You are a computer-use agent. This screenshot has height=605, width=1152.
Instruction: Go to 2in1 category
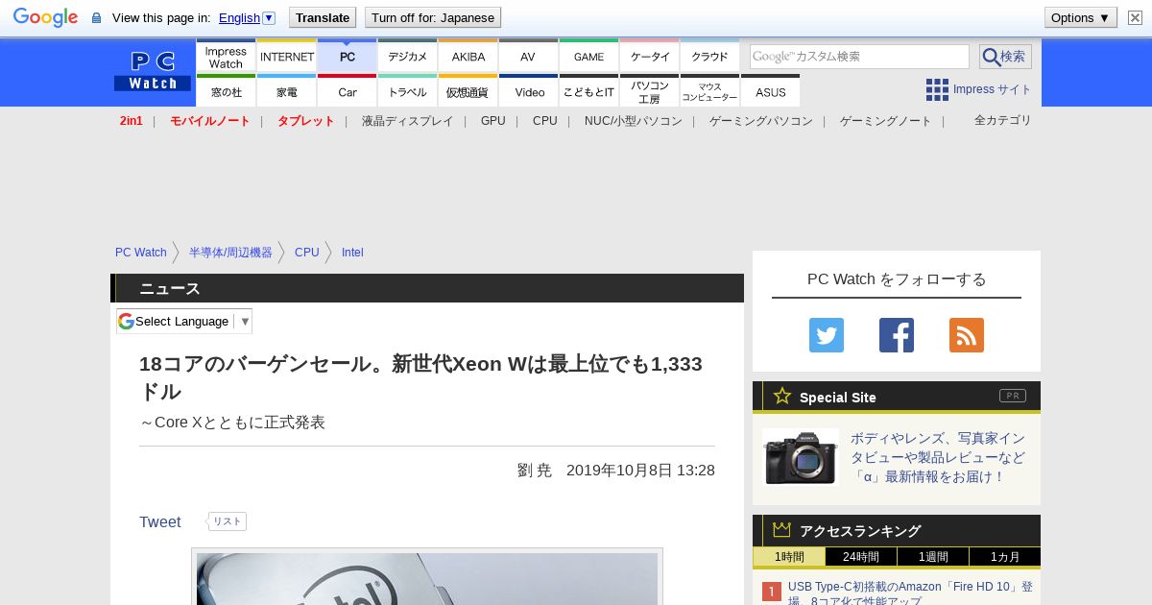point(132,121)
